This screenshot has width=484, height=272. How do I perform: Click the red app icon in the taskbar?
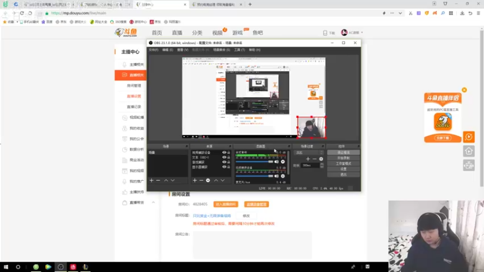point(73,267)
